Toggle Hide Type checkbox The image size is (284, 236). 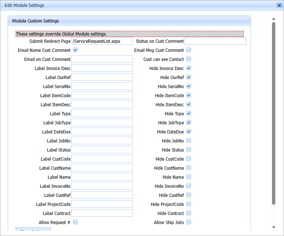pyautogui.click(x=189, y=113)
